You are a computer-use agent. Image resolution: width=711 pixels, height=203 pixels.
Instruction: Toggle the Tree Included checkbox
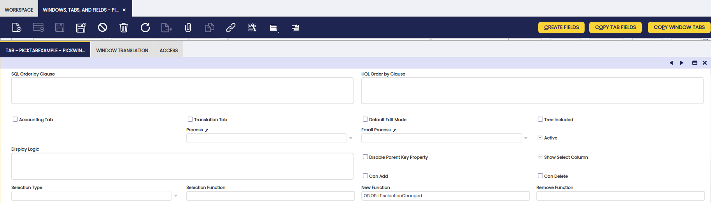[540, 119]
